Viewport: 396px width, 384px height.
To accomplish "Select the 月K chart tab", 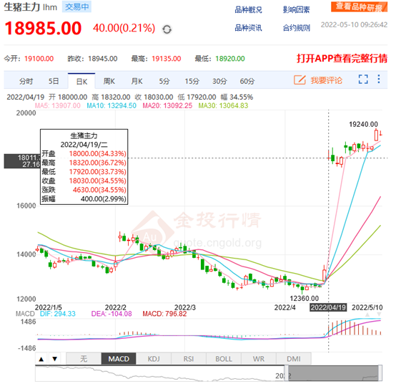I will (x=137, y=81).
